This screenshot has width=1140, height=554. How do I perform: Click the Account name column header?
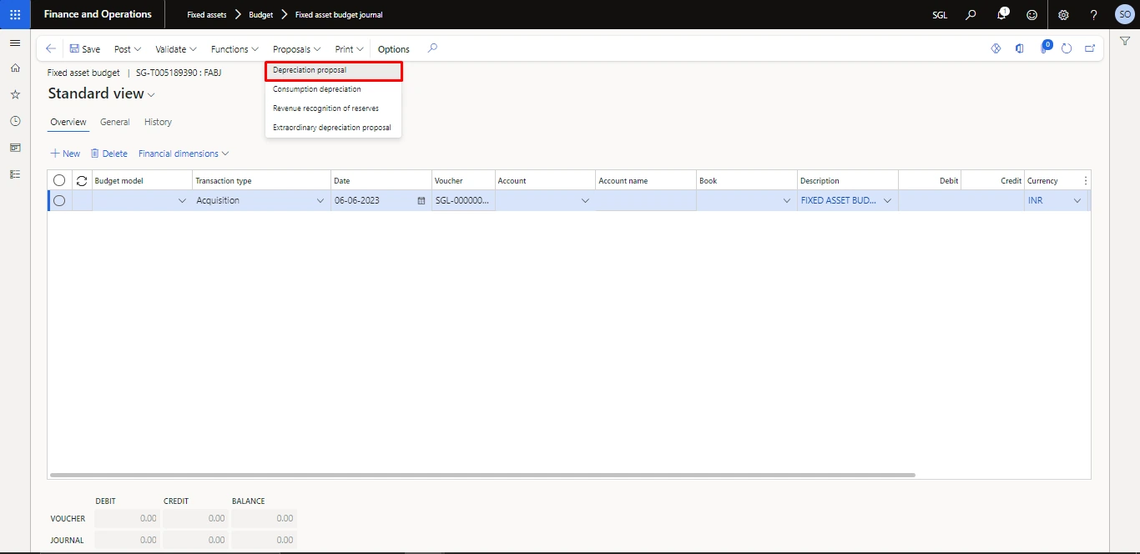point(646,180)
